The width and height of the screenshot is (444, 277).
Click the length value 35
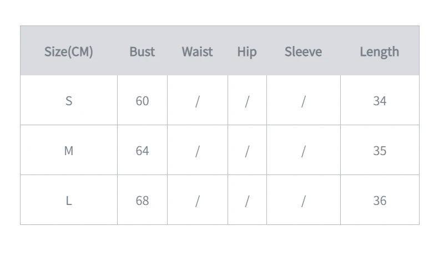pos(380,151)
